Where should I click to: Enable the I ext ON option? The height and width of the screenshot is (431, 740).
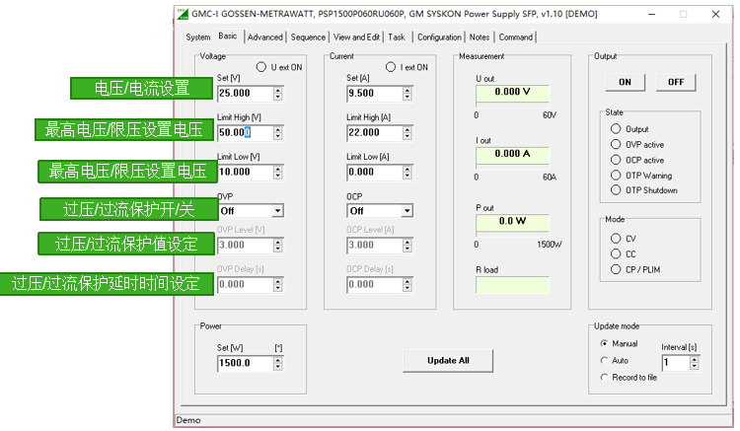pos(392,68)
